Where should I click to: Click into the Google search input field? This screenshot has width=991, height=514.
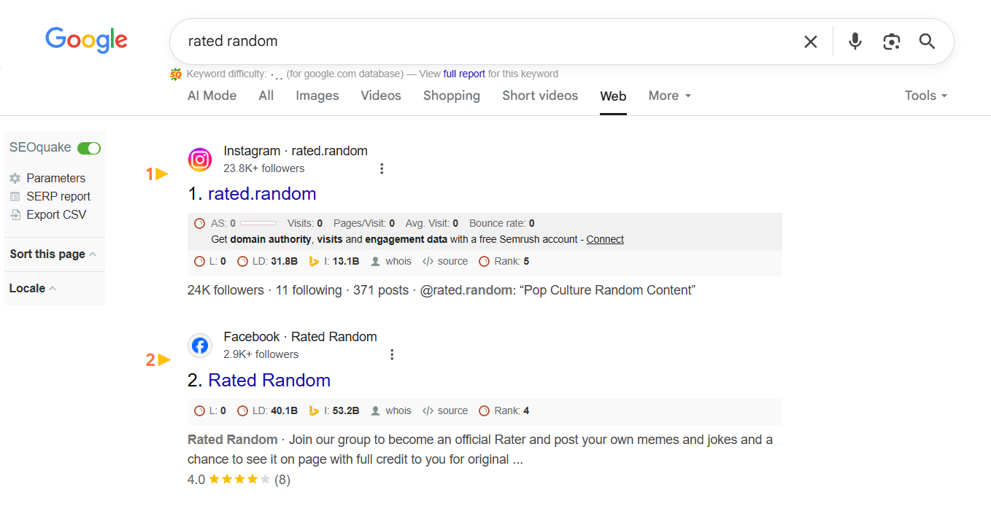coord(482,42)
